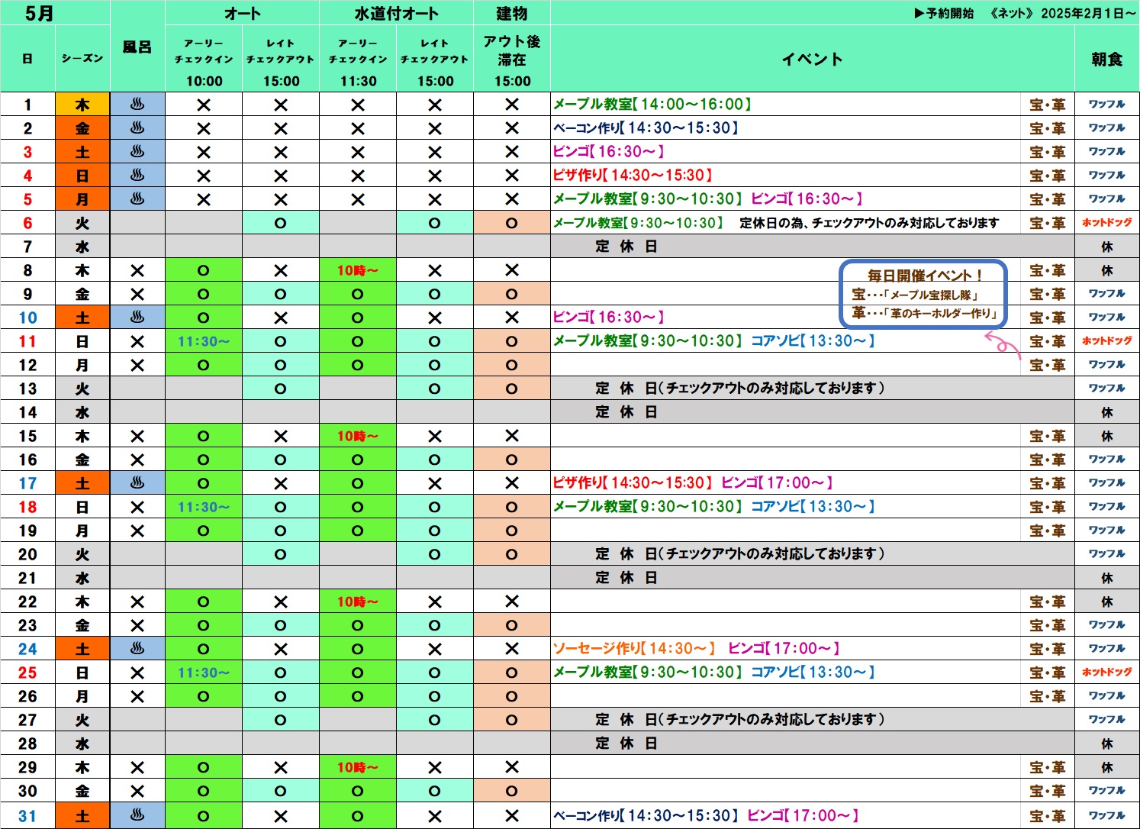Select the メープル宝探し隊 line in callout
Image resolution: width=1140 pixels, height=829 pixels.
click(916, 295)
